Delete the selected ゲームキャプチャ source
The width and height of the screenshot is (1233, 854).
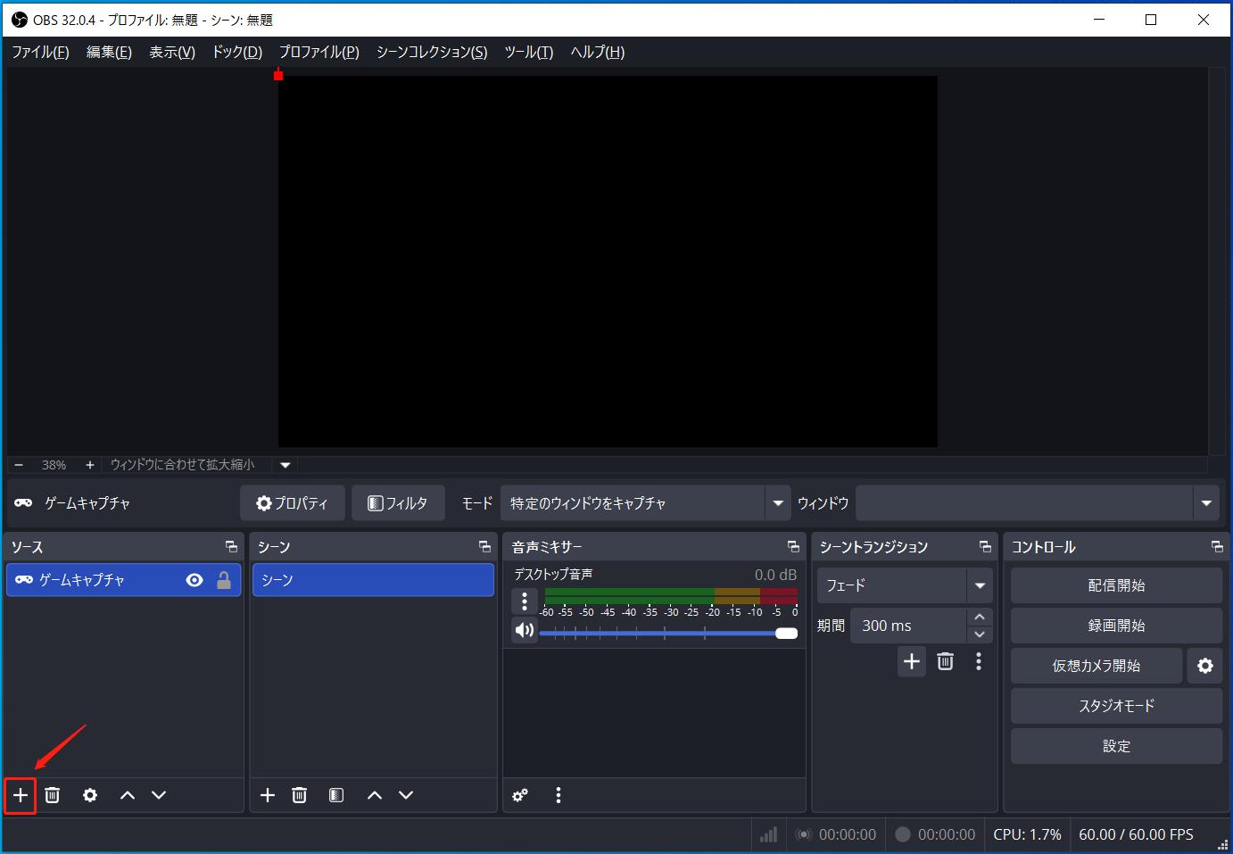(52, 794)
